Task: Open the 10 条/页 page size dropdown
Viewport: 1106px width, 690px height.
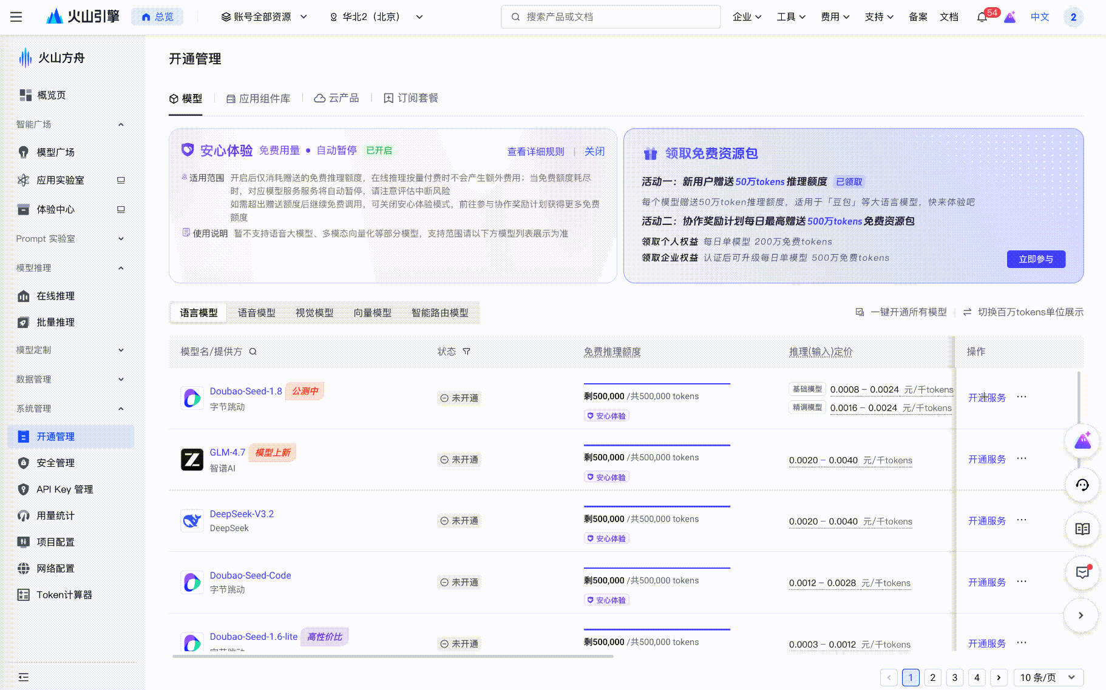Action: pyautogui.click(x=1048, y=677)
